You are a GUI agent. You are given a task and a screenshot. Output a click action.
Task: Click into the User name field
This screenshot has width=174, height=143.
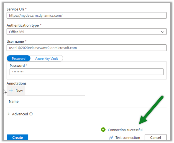tap(86, 48)
